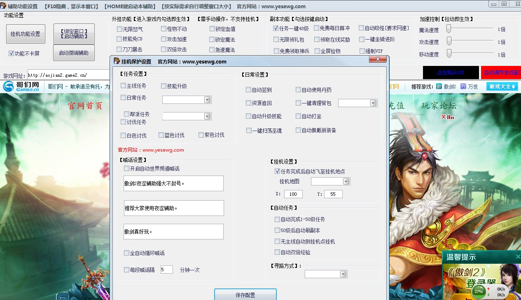Viewport: 521px width, 300px height.
Task: Check the 每段喊话隔 option
Action: click(126, 270)
